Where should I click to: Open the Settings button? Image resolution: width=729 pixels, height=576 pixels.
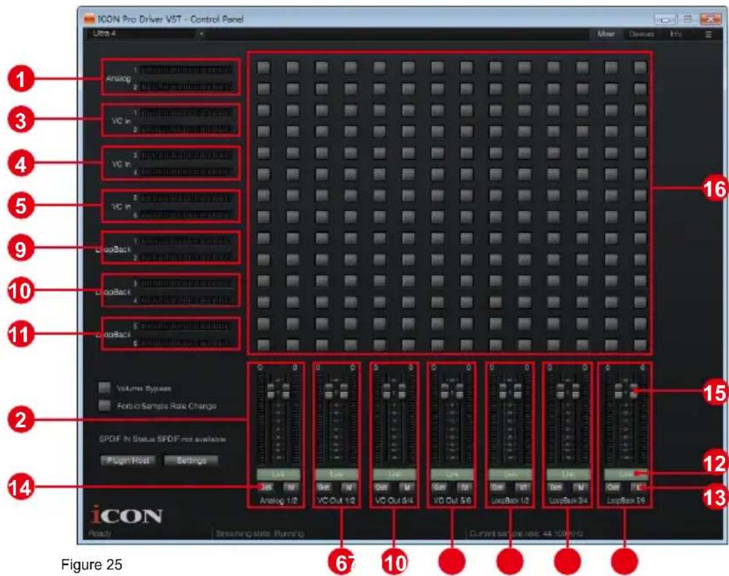tap(191, 460)
